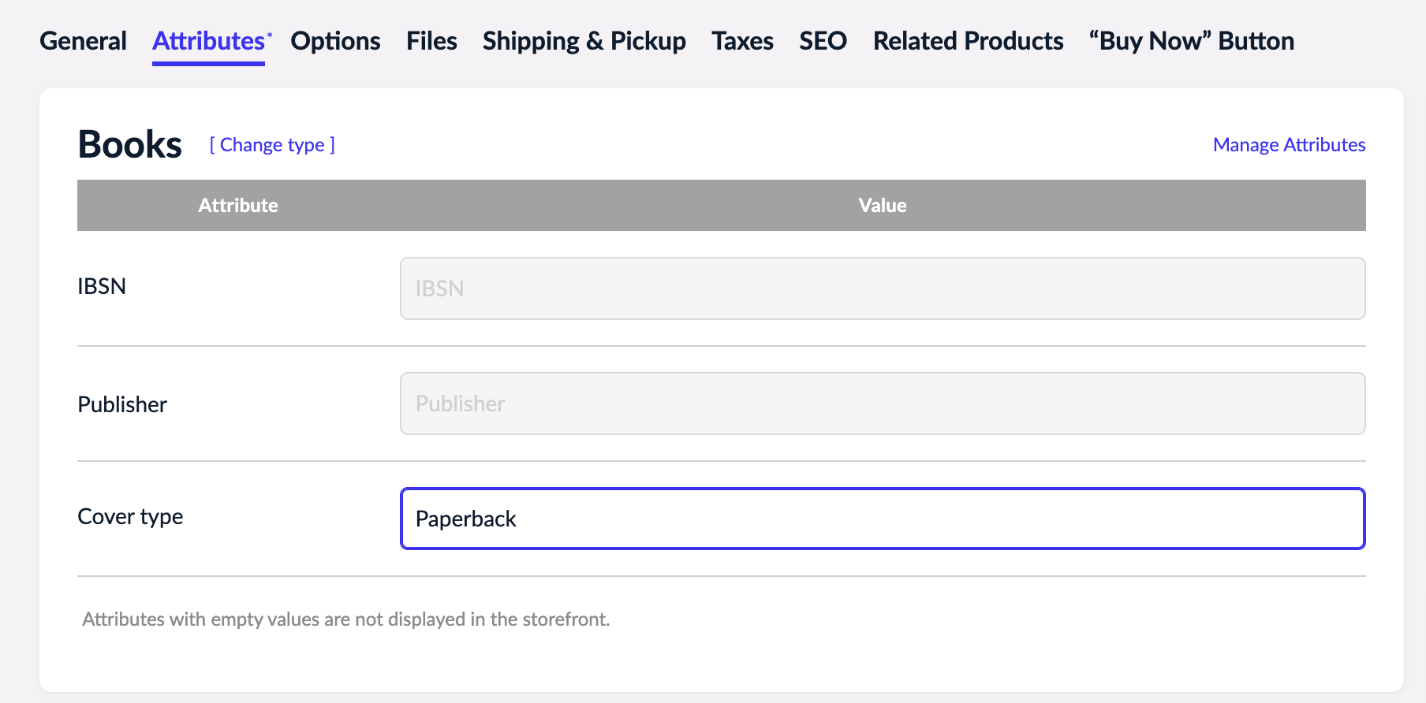Click inside the IBSN value field
The image size is (1426, 703).
pyautogui.click(x=882, y=288)
